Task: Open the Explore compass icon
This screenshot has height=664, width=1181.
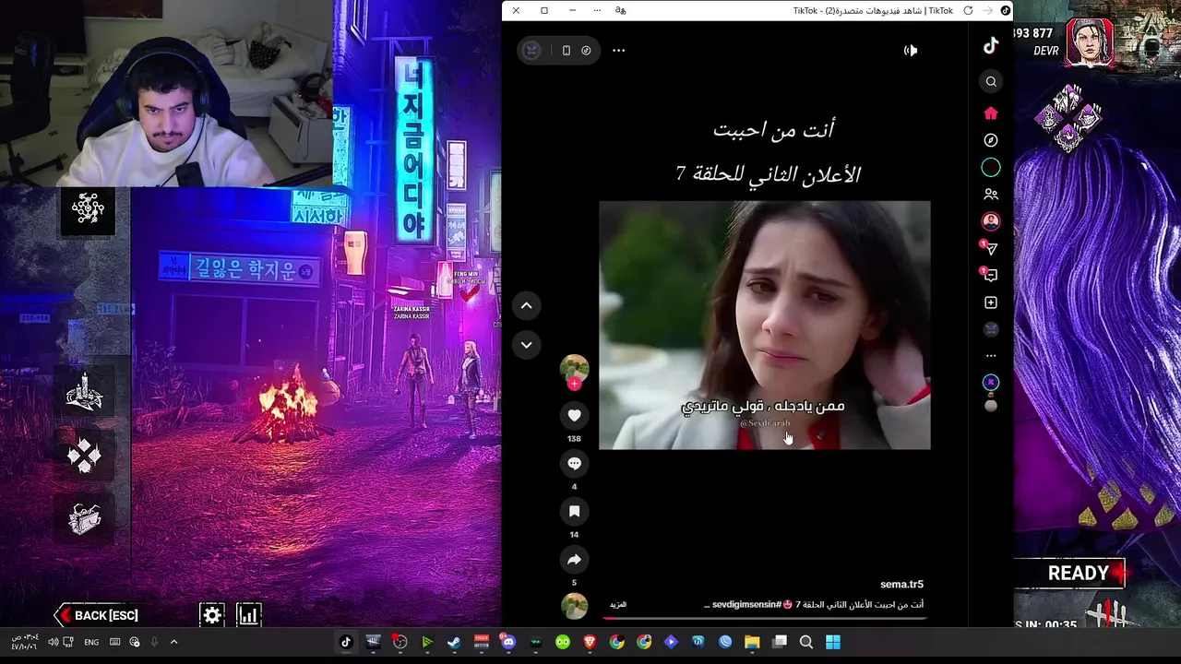Action: [x=991, y=140]
